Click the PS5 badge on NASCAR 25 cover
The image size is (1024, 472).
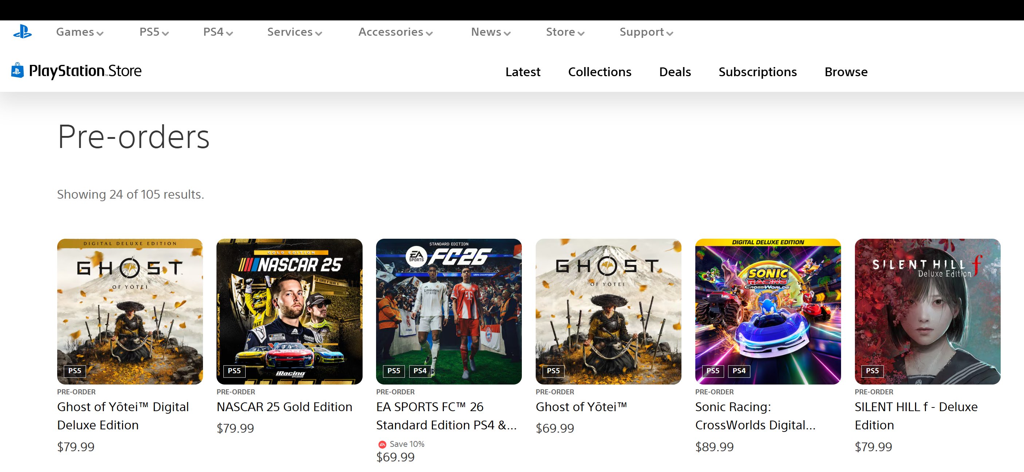[x=234, y=371]
